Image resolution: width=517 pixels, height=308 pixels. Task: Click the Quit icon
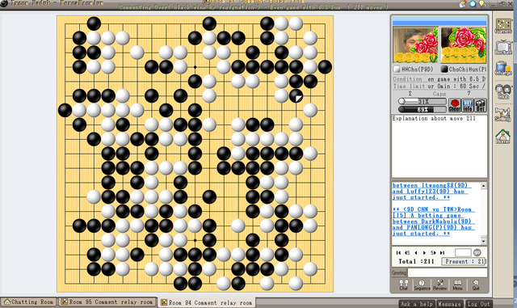pyautogui.click(x=476, y=285)
